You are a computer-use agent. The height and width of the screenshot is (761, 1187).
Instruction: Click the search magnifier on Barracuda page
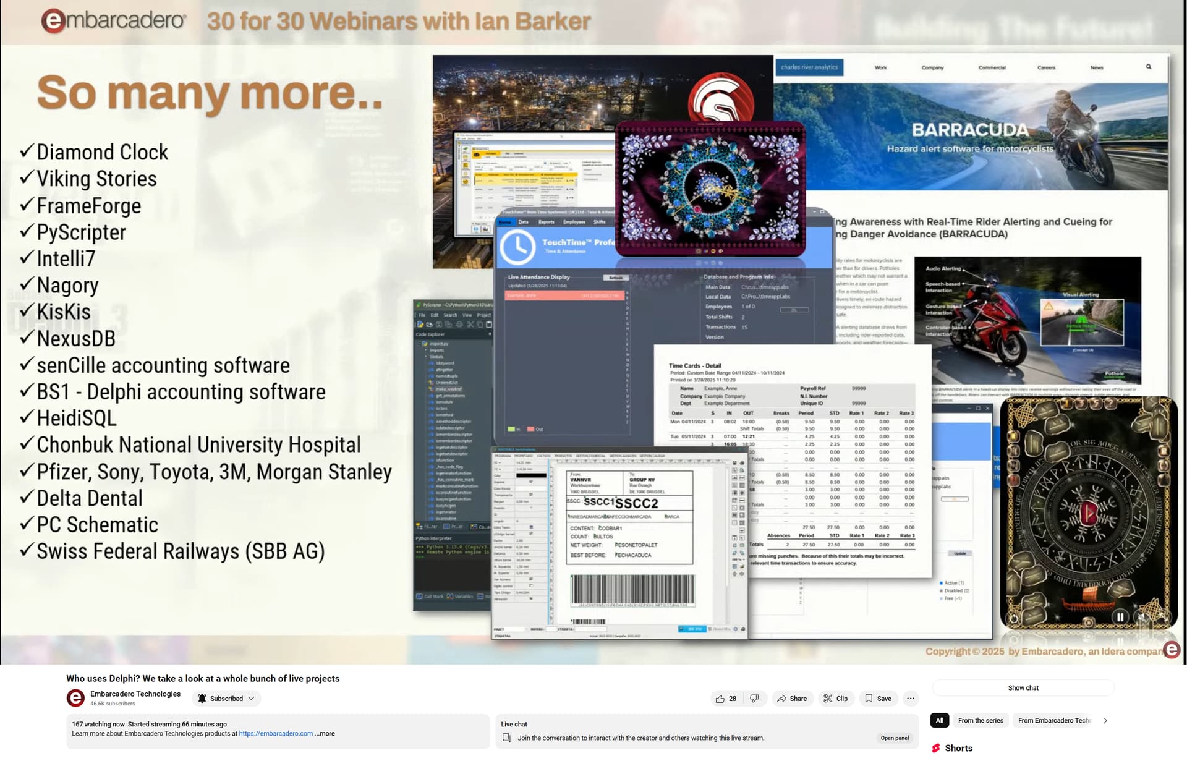1149,67
